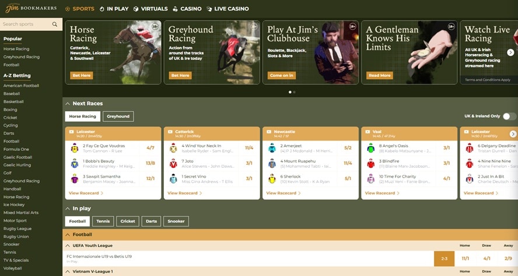The image size is (518, 276).
Task: Open Formula One sidebar link
Action: point(16,150)
